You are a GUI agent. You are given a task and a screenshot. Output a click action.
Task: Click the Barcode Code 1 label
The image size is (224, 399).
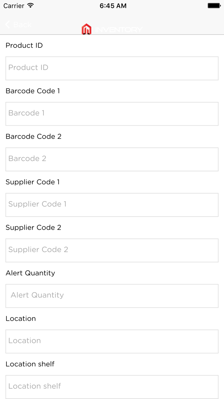click(33, 91)
